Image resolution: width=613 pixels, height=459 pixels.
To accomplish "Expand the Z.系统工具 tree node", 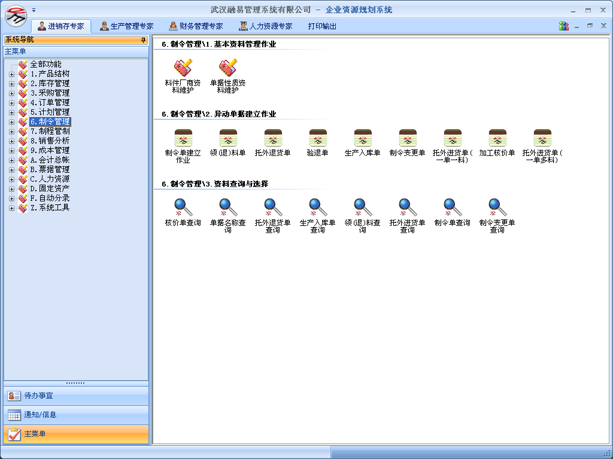I will 11,208.
